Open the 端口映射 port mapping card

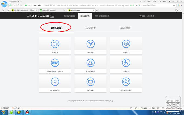coord(90,84)
